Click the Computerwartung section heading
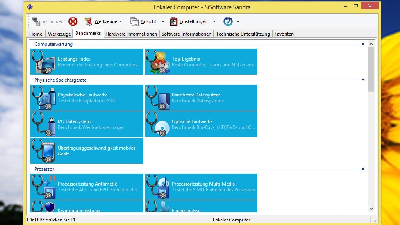Screen dimensions: 400x225 click(54, 44)
